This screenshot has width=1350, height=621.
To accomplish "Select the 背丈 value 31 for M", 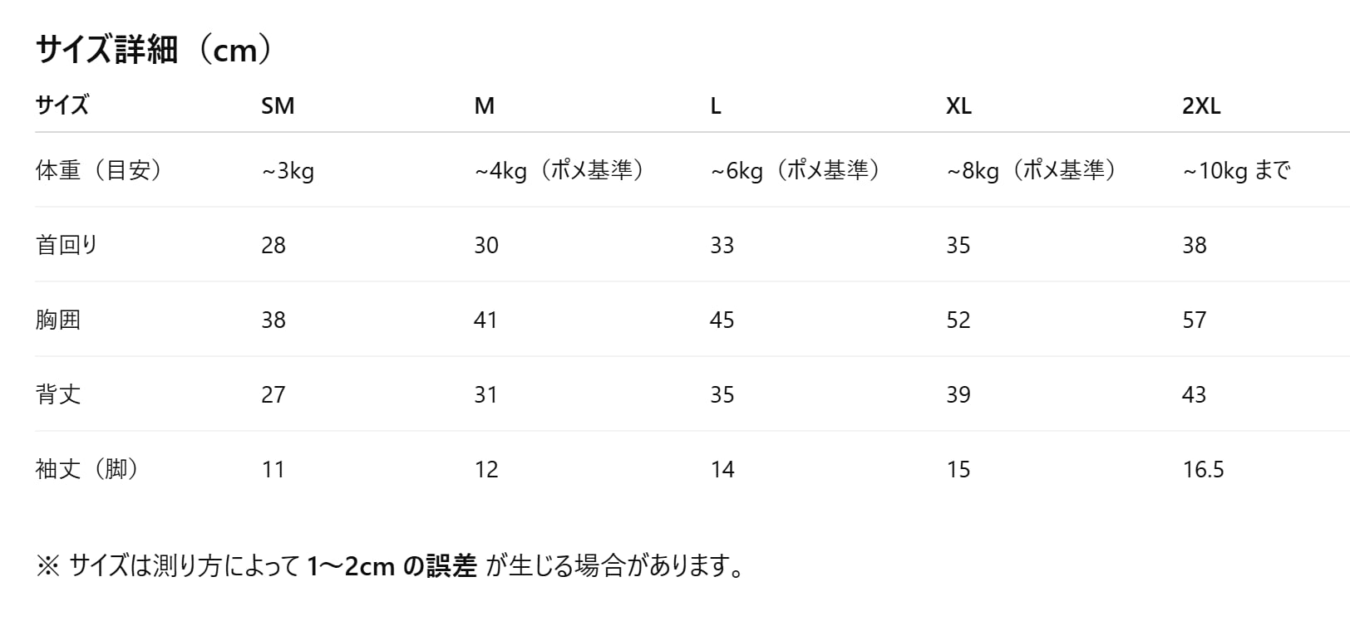I will coord(485,395).
